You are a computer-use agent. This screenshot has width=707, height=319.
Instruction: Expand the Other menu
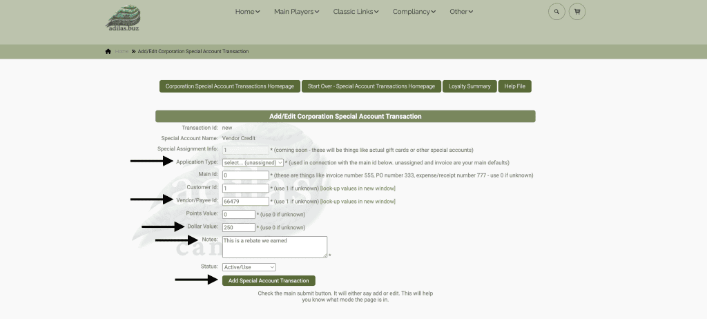(461, 12)
